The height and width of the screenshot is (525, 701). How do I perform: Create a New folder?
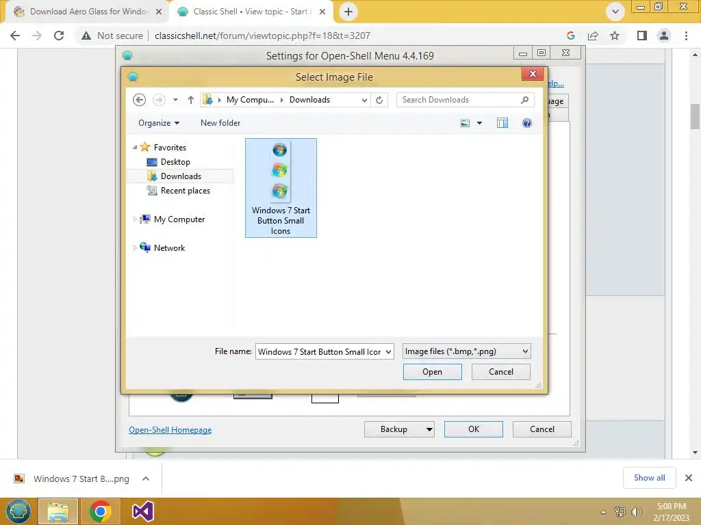point(220,123)
